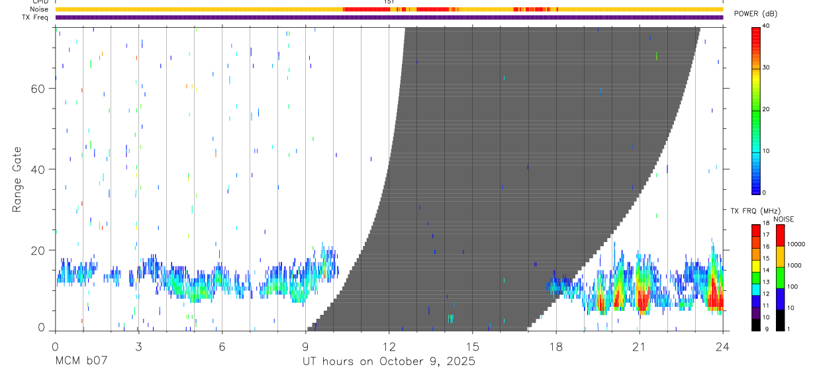Screen dimensions: 813x375
Task: Select the Noise strip above the plot
Action: point(389,9)
